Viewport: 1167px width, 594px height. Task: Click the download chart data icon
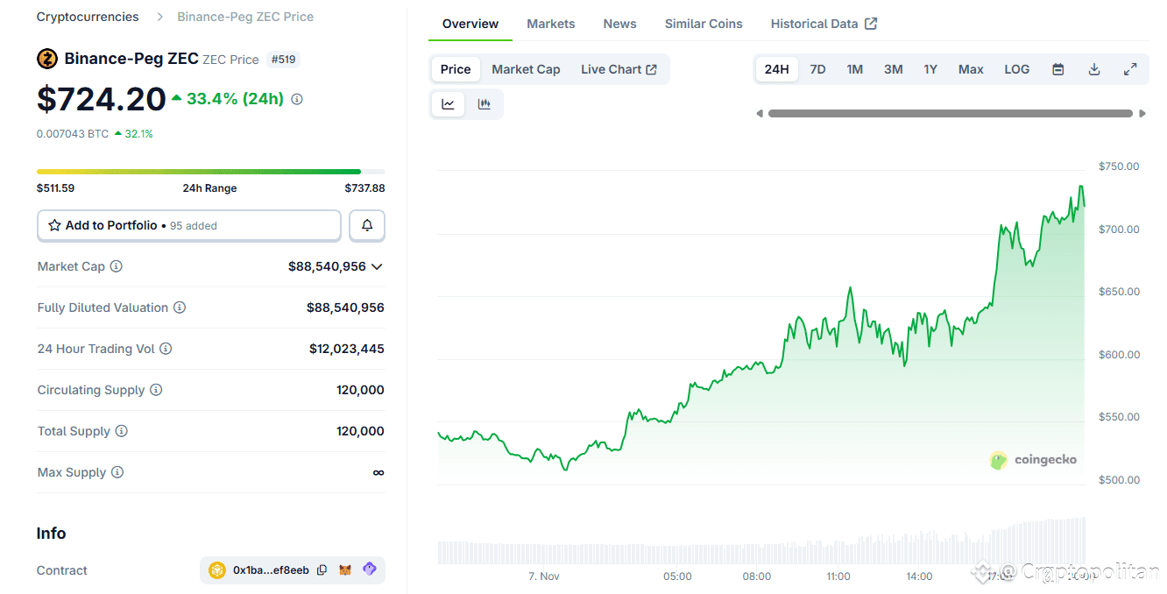click(x=1093, y=68)
